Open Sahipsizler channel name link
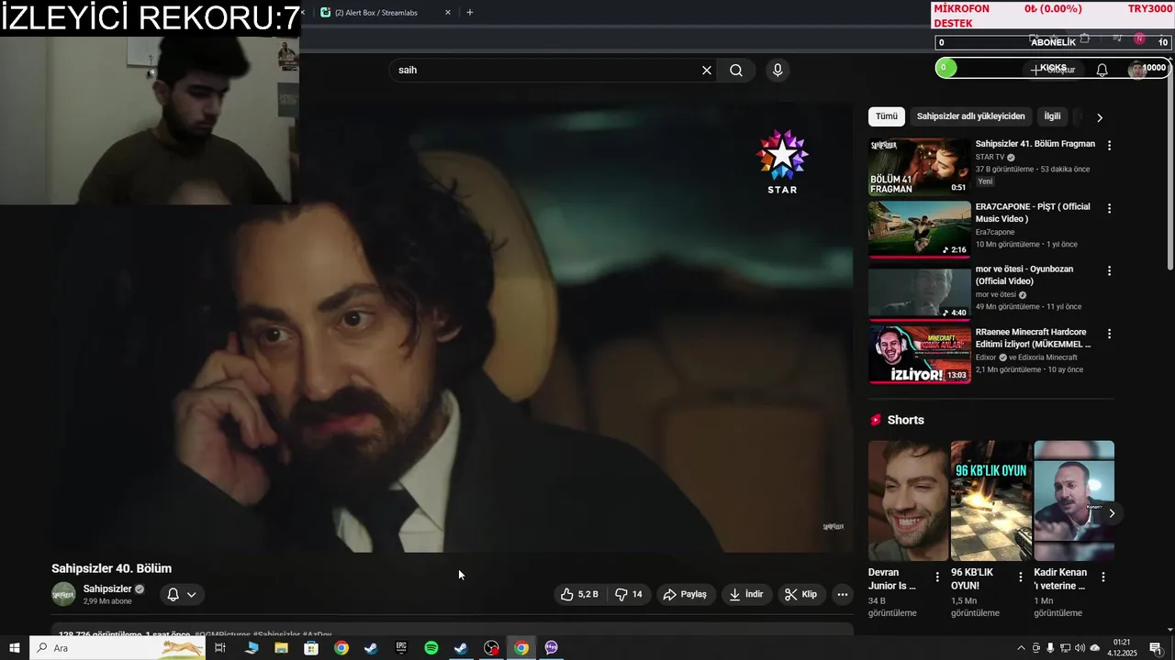This screenshot has height=660, width=1175. click(107, 588)
